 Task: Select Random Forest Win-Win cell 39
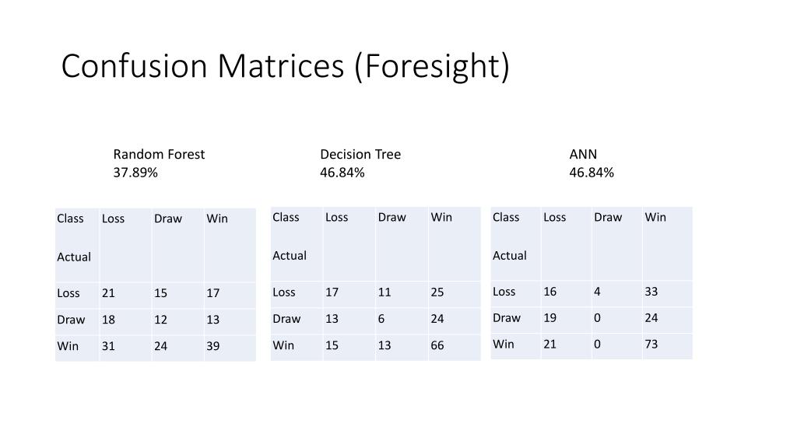(213, 346)
